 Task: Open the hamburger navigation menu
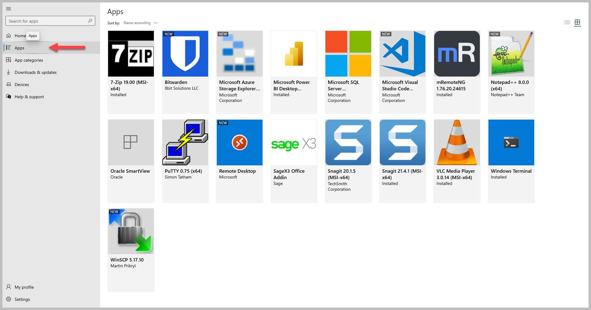coord(9,9)
